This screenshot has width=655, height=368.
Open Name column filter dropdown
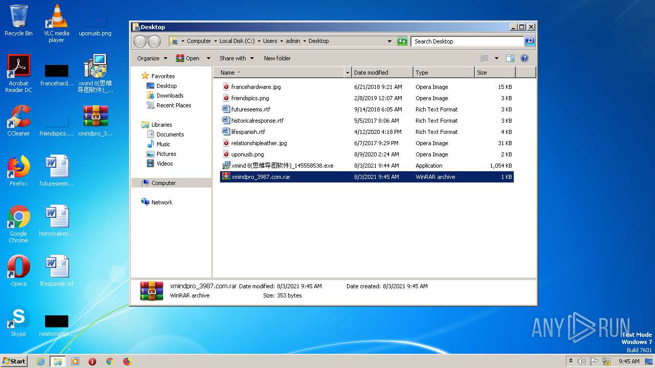pos(348,73)
